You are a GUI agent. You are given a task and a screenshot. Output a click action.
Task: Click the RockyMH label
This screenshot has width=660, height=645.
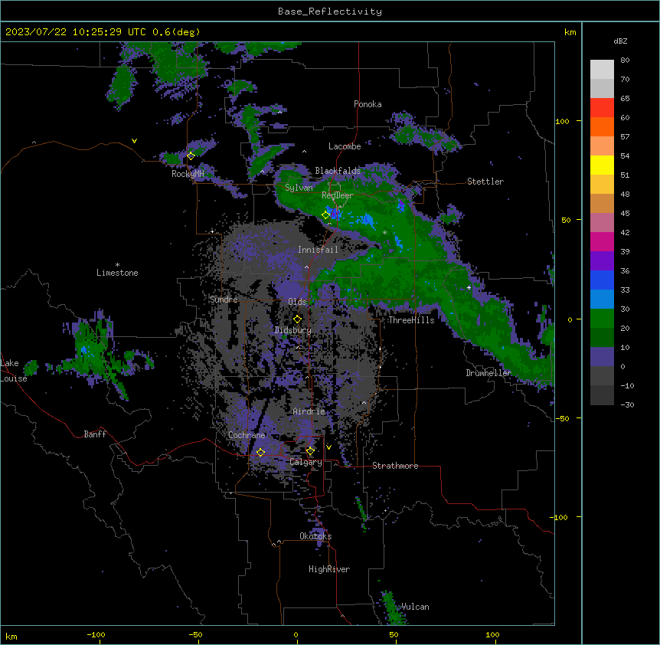point(188,174)
